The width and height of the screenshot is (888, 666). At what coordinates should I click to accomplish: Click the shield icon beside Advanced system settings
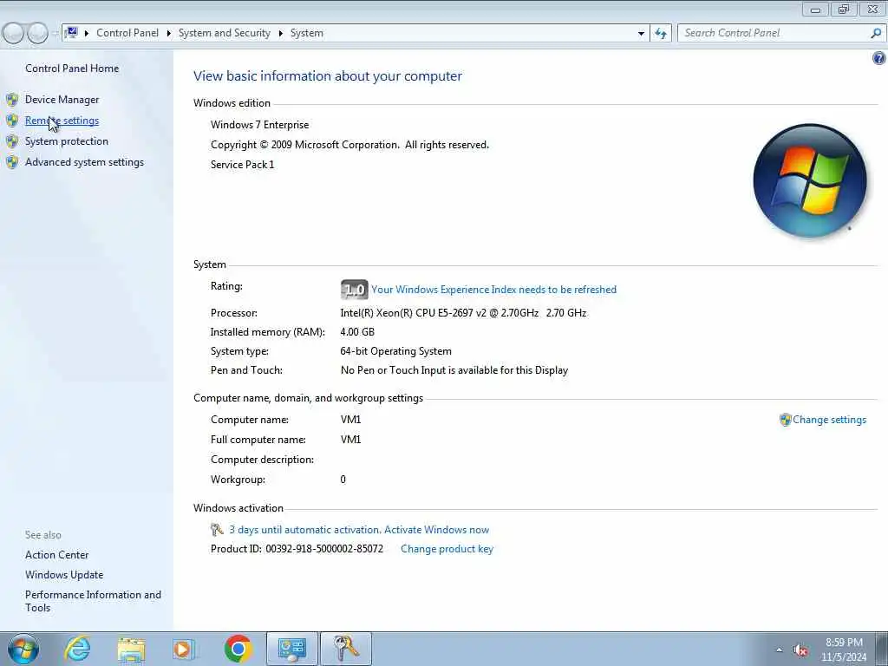(12, 162)
